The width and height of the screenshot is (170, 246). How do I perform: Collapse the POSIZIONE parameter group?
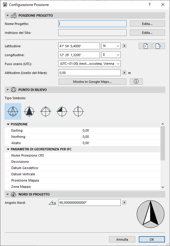(8, 124)
